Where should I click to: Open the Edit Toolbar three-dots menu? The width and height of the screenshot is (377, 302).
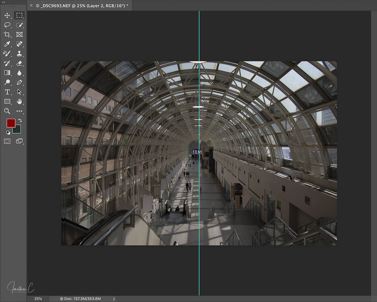coord(20,111)
